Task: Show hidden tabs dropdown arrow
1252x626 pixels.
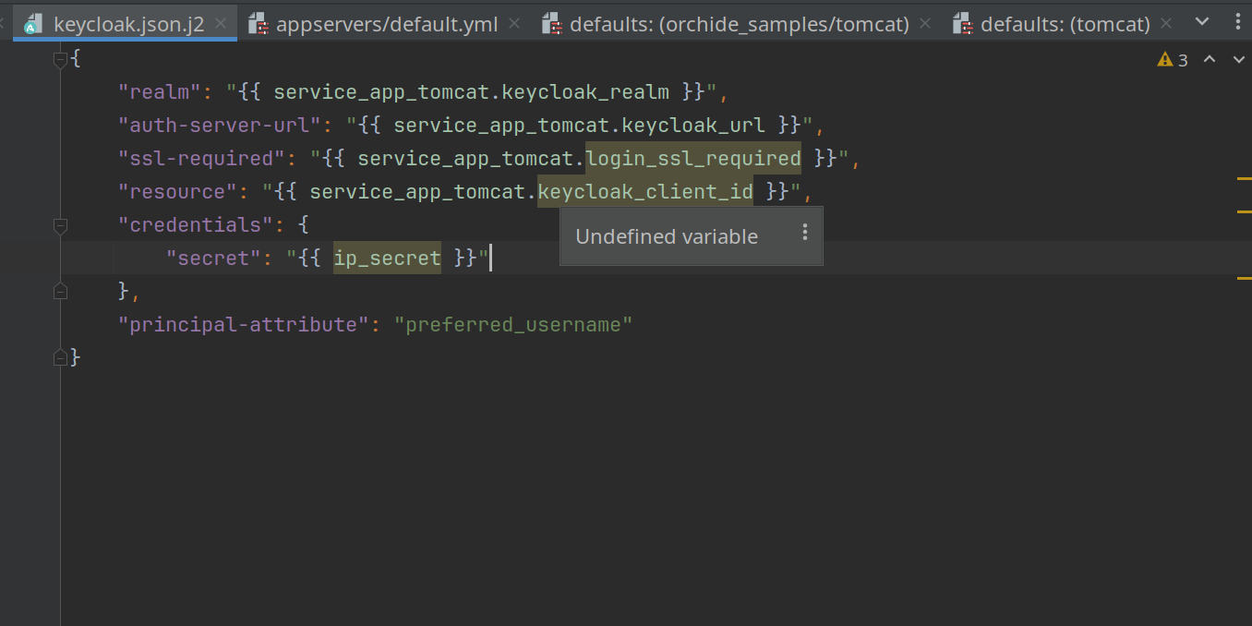Action: click(1202, 22)
